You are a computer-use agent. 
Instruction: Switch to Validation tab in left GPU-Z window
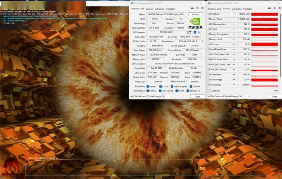[x=171, y=9]
